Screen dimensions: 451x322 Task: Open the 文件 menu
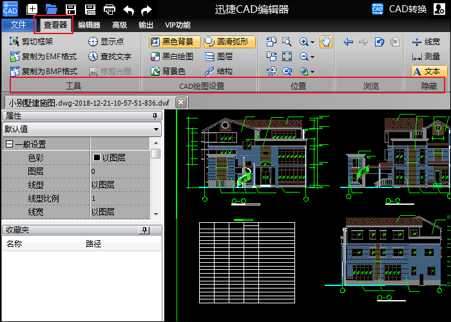18,25
